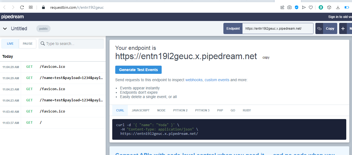The image size is (352, 155).
Task: Open the blue shield privacy icon
Action: coord(297,7)
